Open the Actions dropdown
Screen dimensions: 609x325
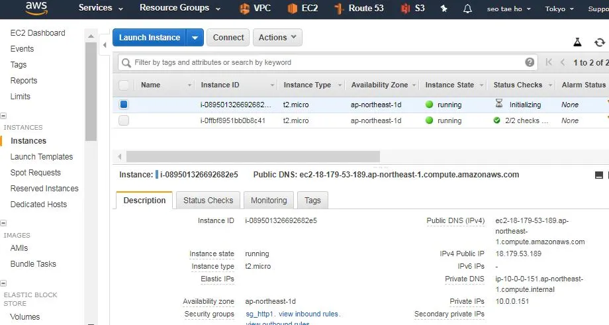point(277,38)
